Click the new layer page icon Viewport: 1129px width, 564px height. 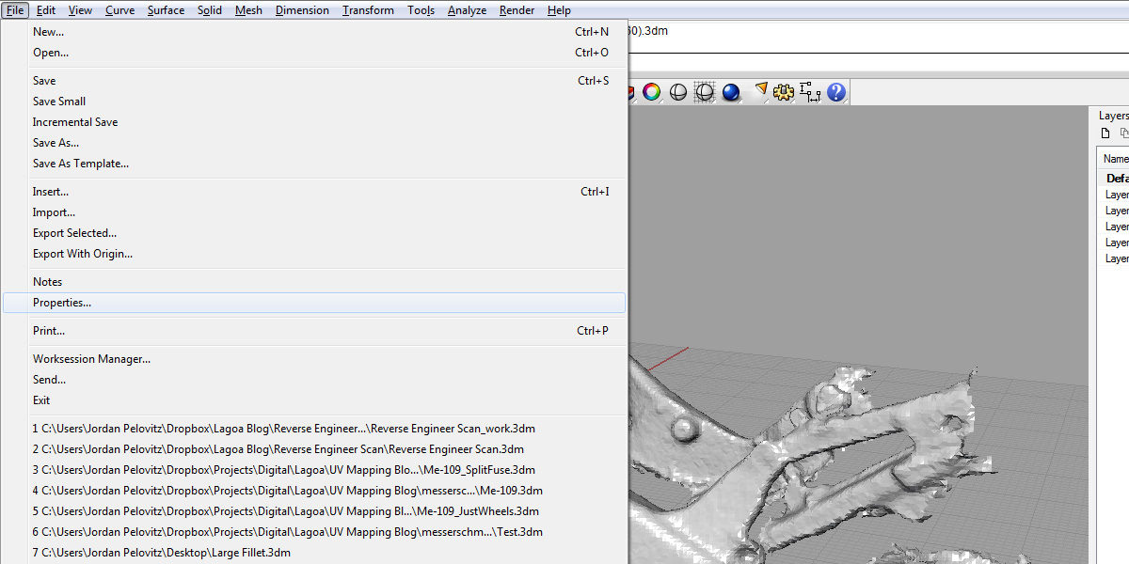pos(1106,133)
